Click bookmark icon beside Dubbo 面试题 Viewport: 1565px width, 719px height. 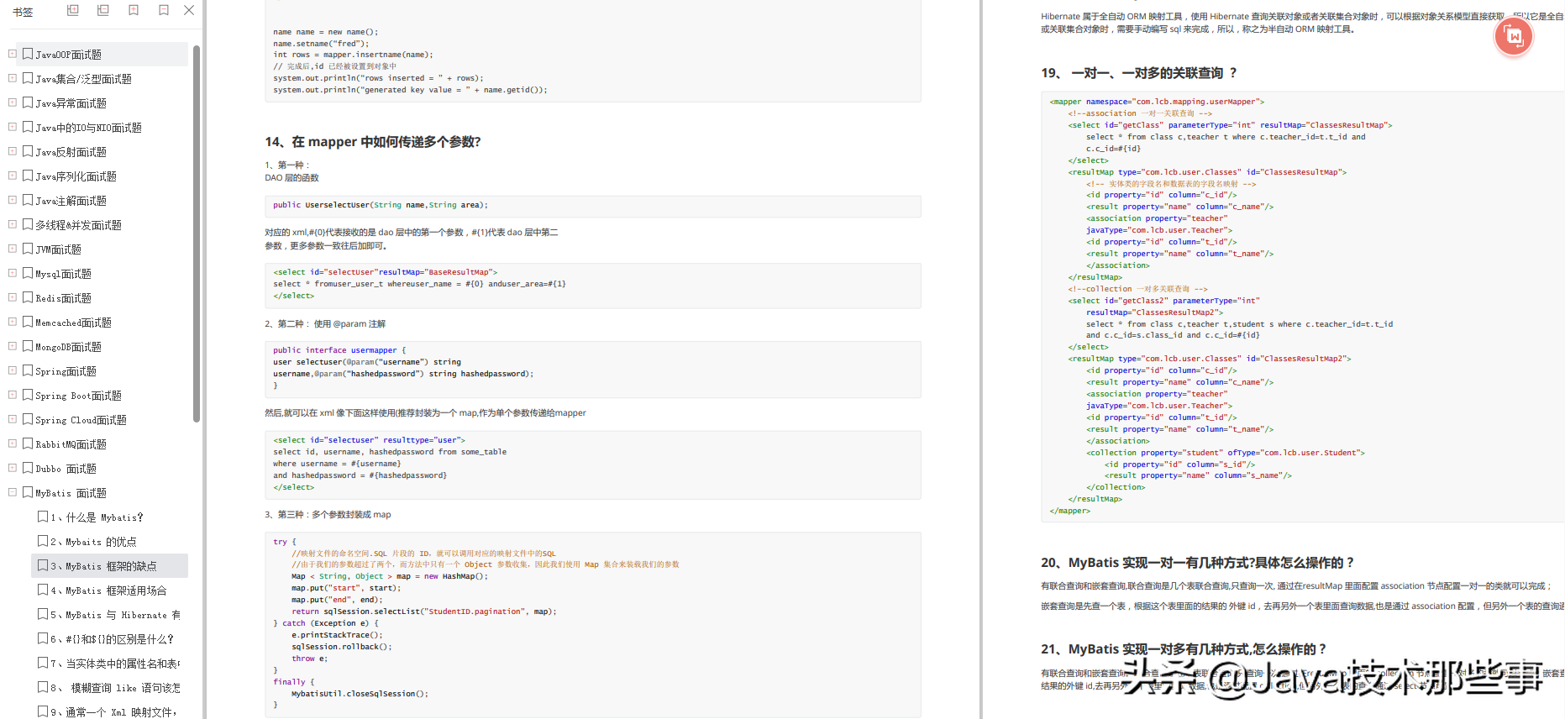pos(28,468)
